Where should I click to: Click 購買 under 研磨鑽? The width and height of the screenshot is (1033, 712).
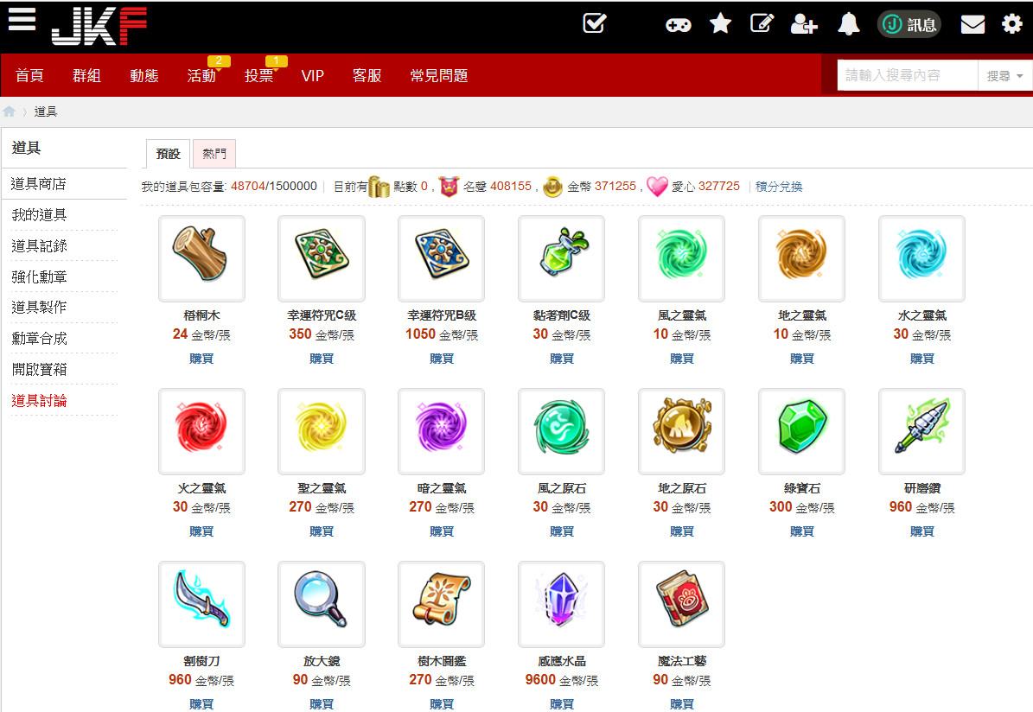click(x=921, y=531)
